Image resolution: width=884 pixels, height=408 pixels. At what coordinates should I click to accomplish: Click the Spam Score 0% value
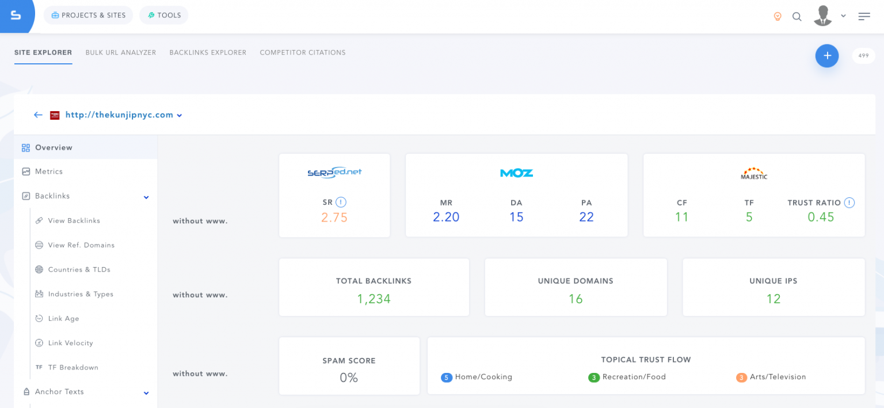pyautogui.click(x=349, y=378)
